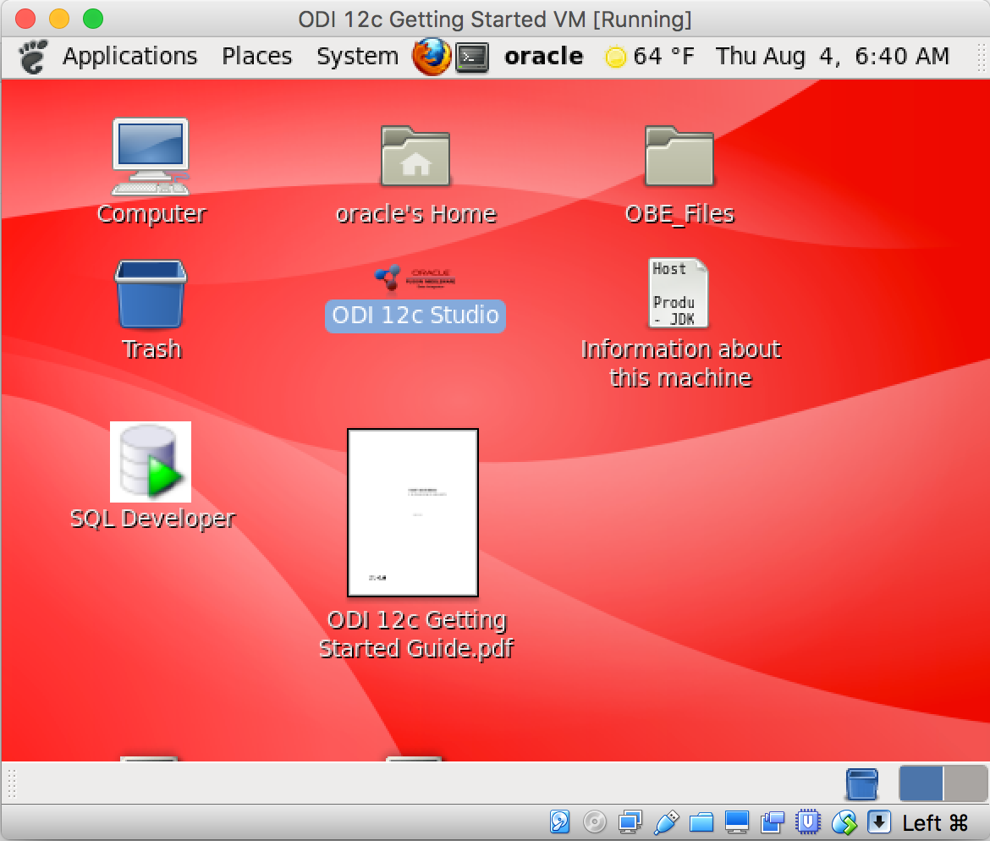This screenshot has width=990, height=841.
Task: Click the VirtualBox CPU chip status icon
Action: click(x=807, y=822)
